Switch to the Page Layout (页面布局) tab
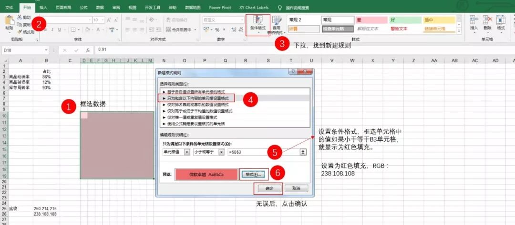The image size is (515, 225). [63, 8]
